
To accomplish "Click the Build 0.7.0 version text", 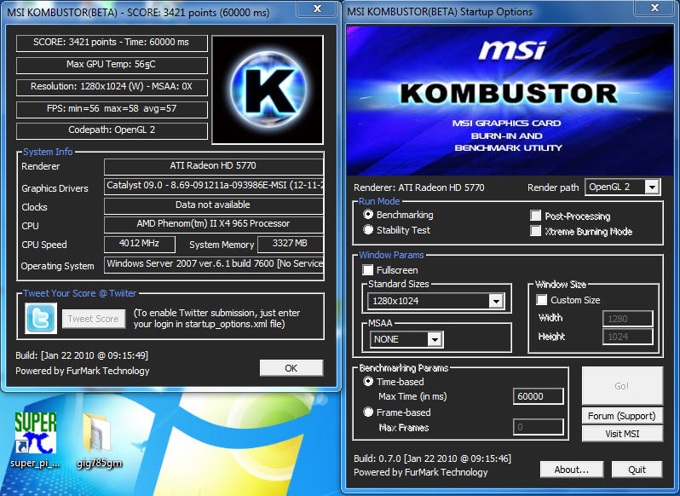I will tap(432, 459).
